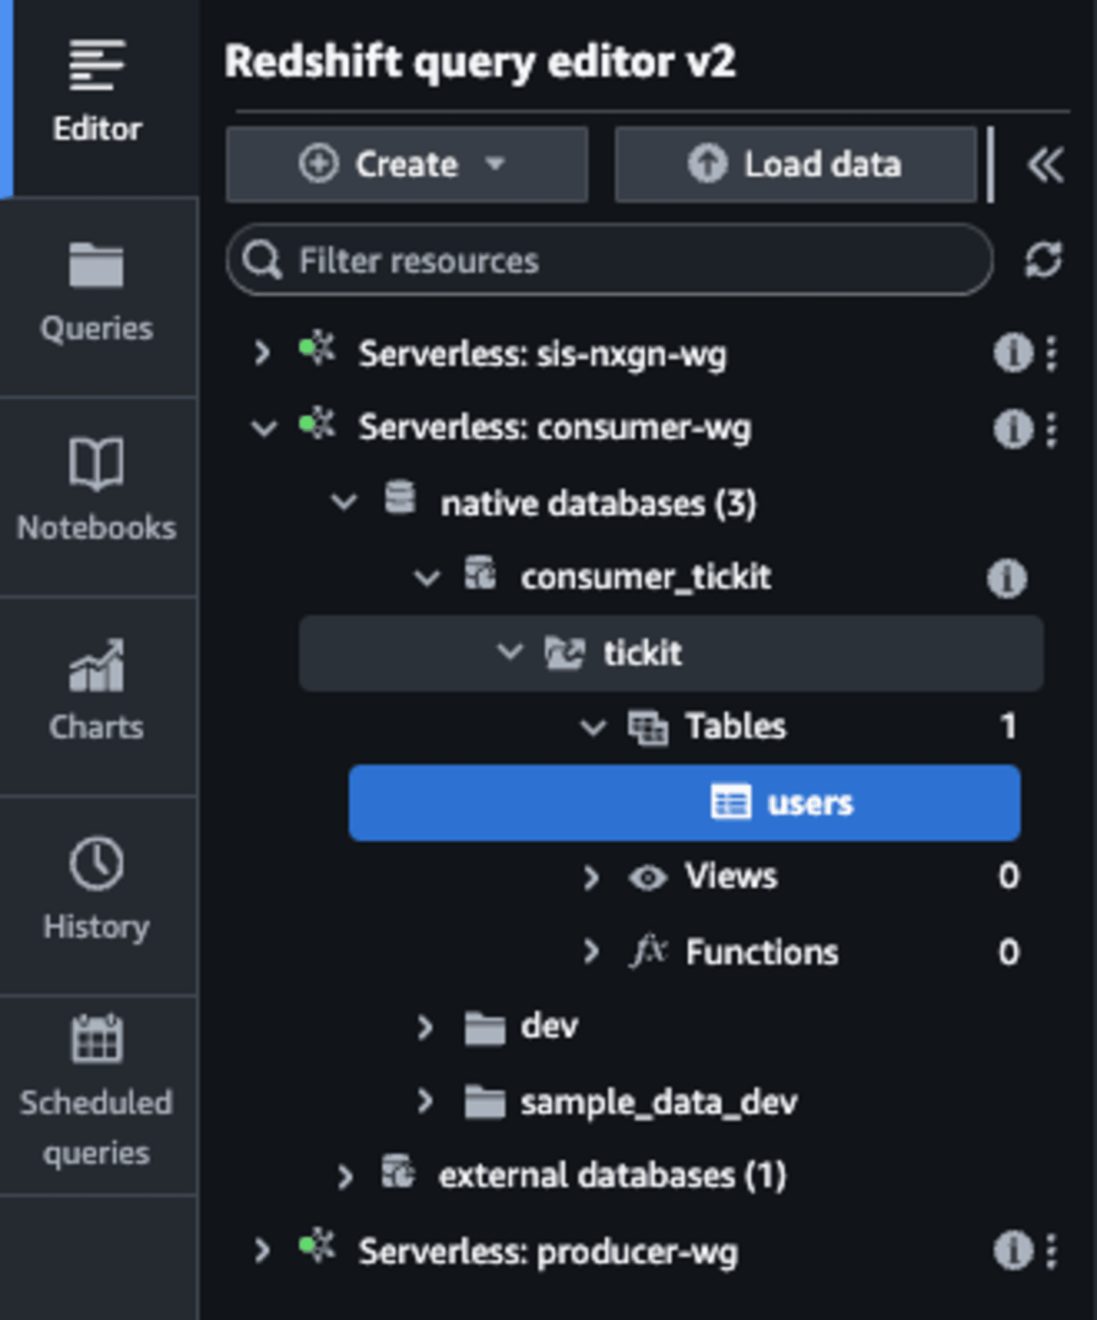
Task: Click the tickit schema folder icon
Action: click(x=564, y=653)
